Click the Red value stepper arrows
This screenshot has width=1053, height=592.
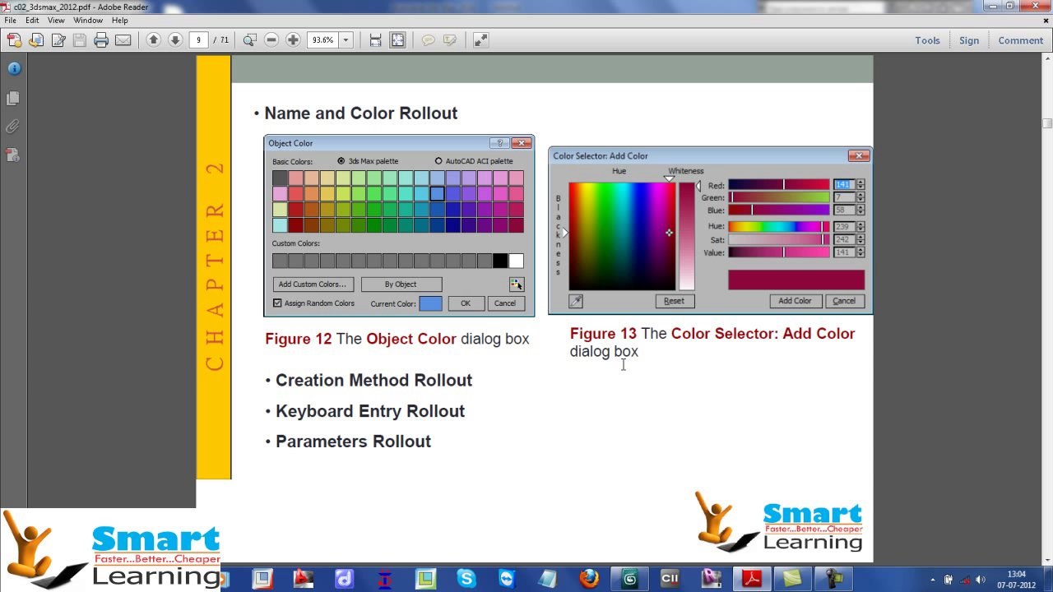tap(860, 185)
